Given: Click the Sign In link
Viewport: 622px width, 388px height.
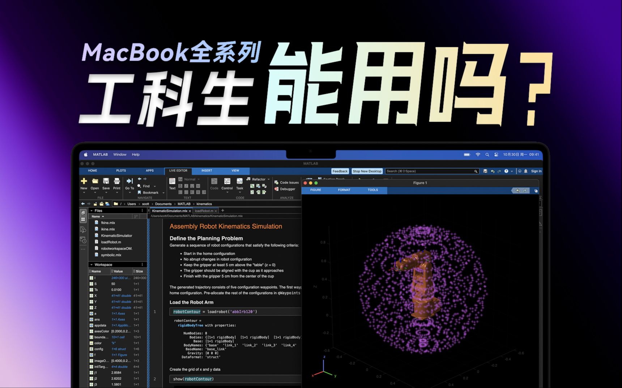Looking at the screenshot, I should (x=536, y=171).
